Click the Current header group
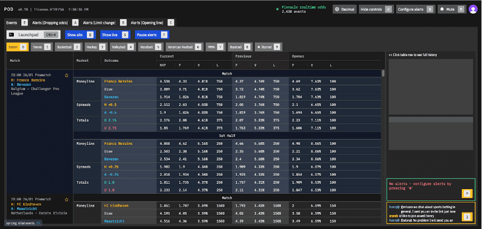Viewport: 482px width, 229px height. tap(166, 56)
